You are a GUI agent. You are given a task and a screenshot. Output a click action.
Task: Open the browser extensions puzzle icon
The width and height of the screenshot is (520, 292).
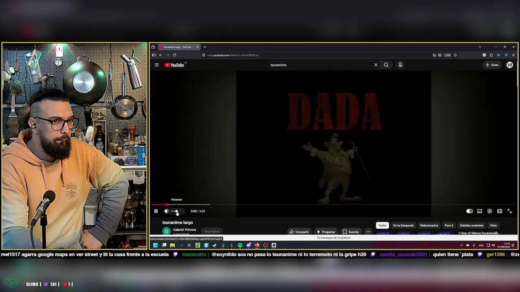(491, 55)
